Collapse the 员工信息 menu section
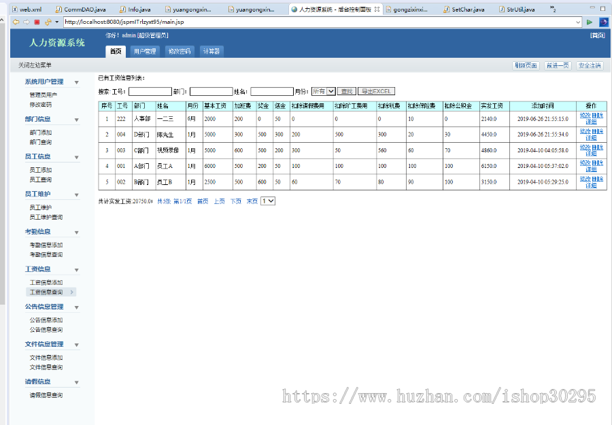 tap(76, 157)
